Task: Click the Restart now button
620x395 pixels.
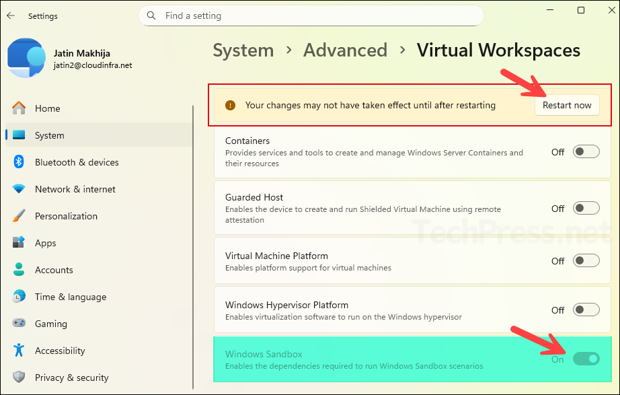Action: pos(567,105)
